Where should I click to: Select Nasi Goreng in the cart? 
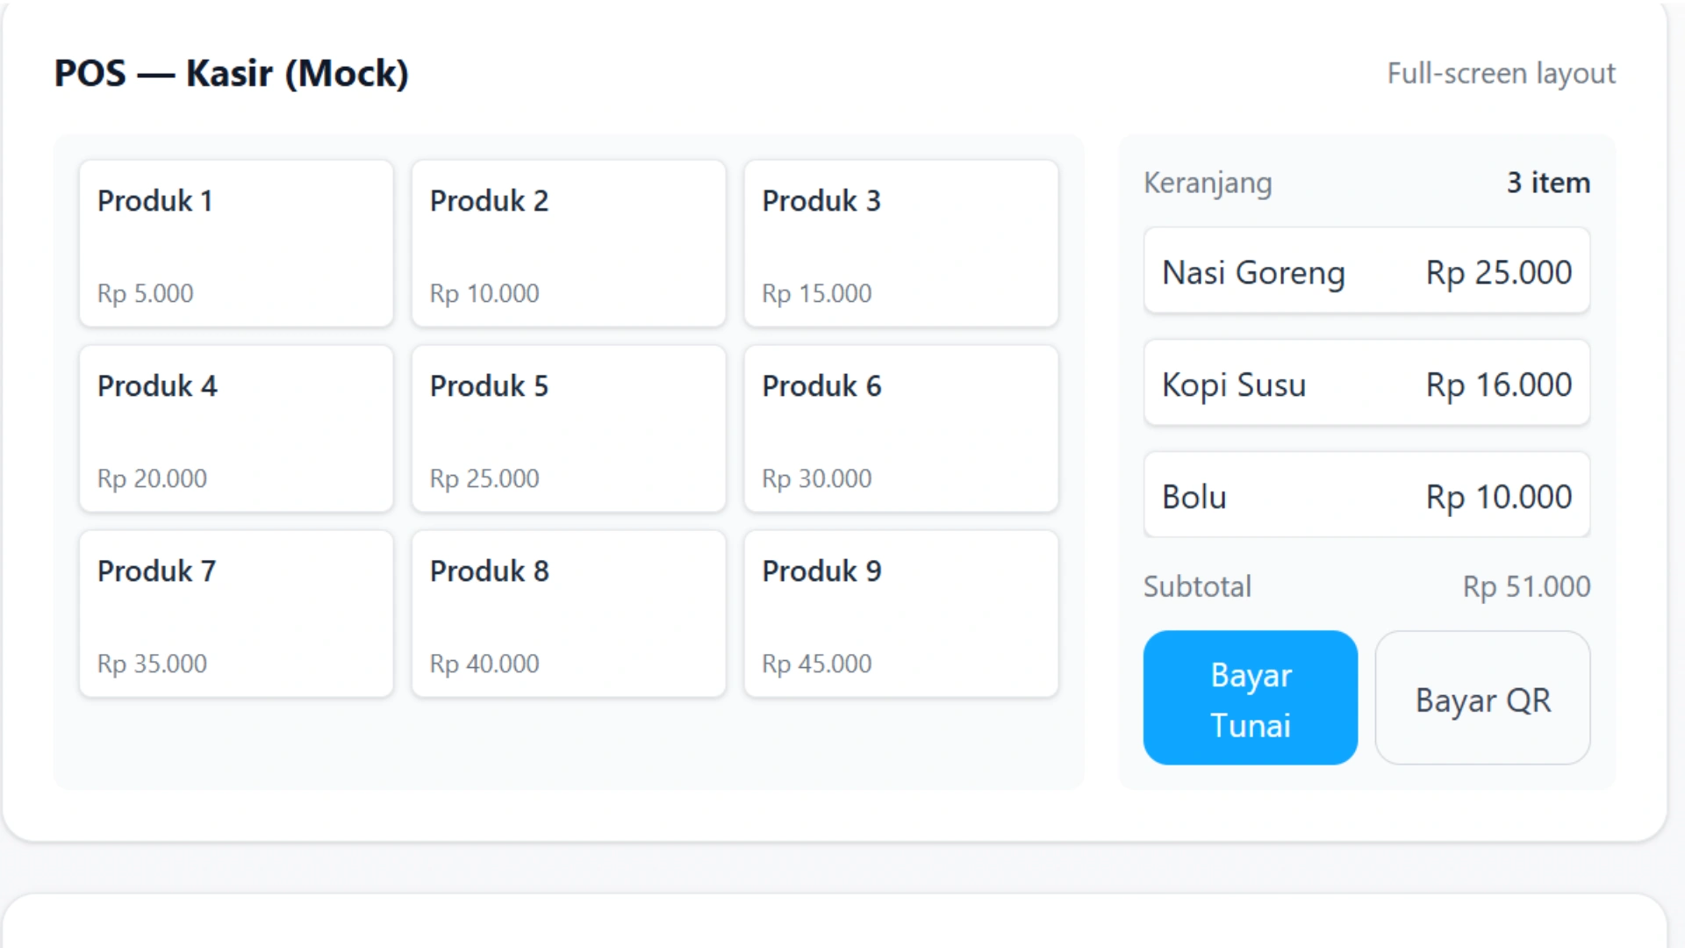pyautogui.click(x=1366, y=271)
